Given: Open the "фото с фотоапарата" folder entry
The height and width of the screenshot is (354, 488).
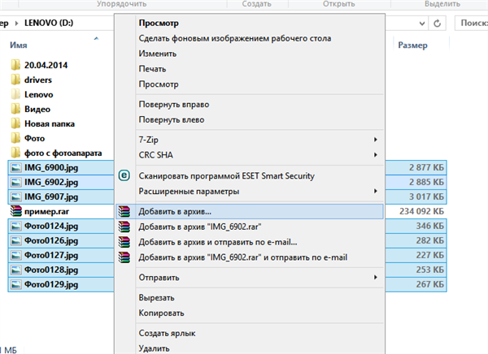Looking at the screenshot, I should [x=56, y=153].
